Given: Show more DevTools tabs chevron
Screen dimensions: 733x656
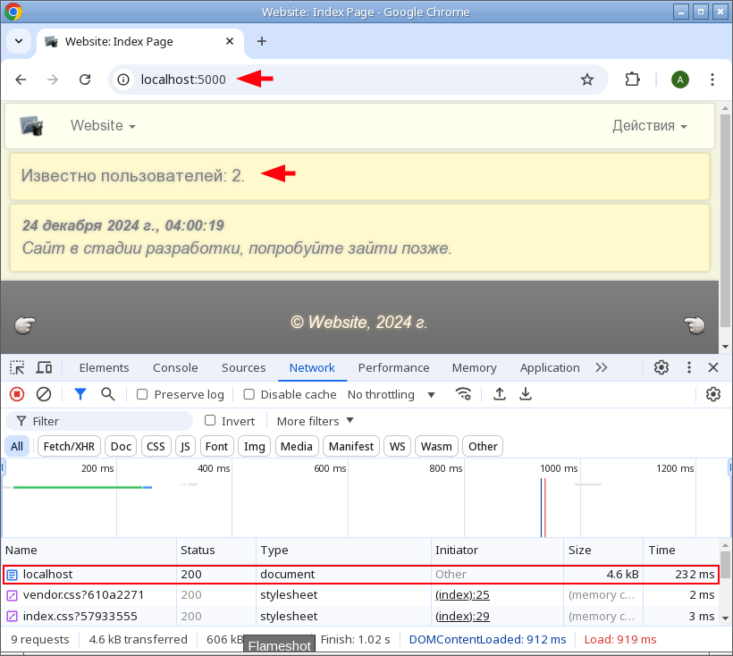Looking at the screenshot, I should click(602, 367).
